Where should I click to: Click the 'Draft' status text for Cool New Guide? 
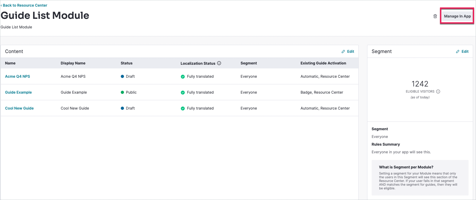click(130, 108)
